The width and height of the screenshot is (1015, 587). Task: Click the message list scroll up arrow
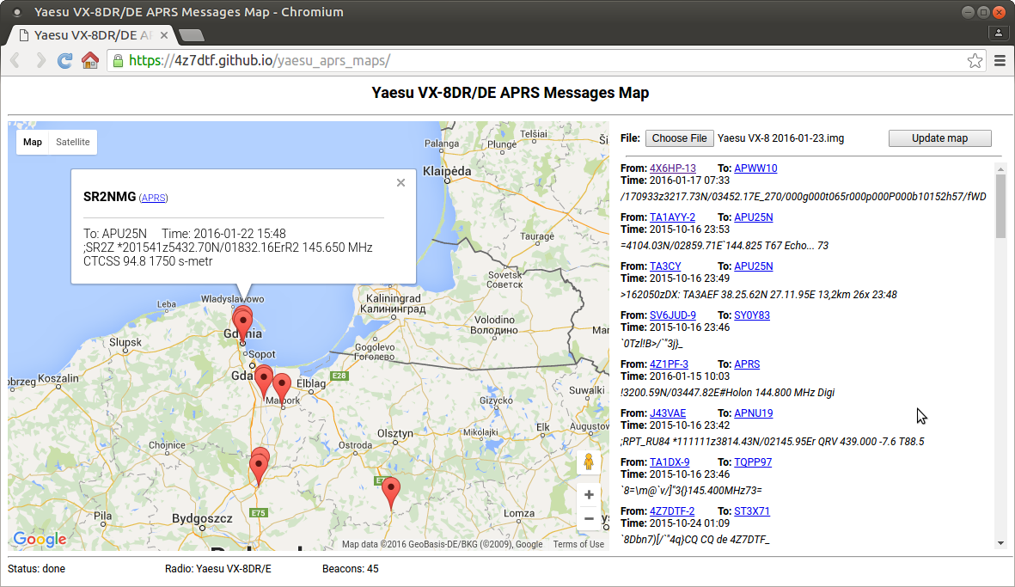(1000, 169)
